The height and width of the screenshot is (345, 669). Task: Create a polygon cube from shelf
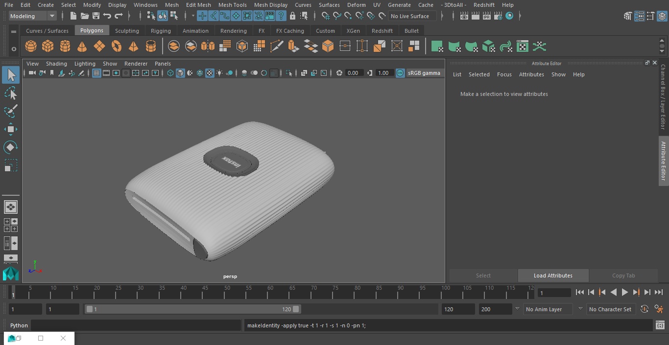pos(48,46)
